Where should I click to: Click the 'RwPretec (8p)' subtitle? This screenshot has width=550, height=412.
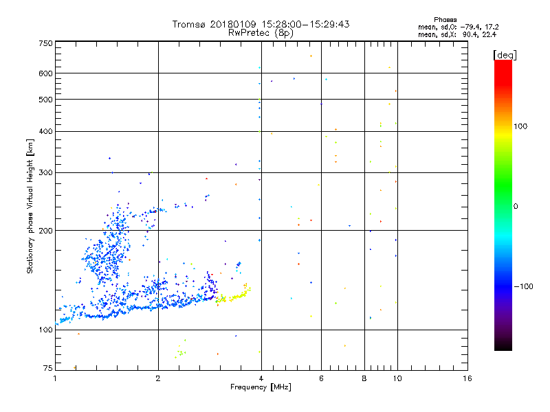(261, 33)
